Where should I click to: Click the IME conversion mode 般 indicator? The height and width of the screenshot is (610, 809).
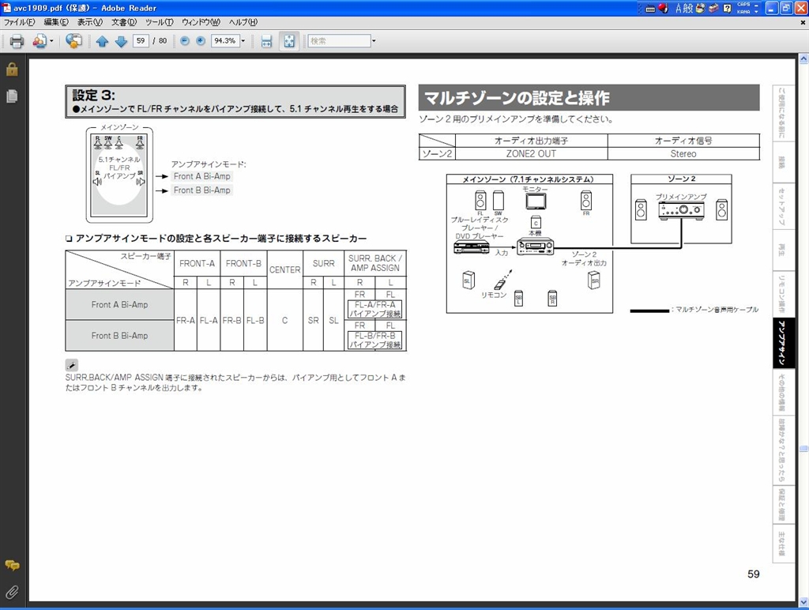[688, 8]
